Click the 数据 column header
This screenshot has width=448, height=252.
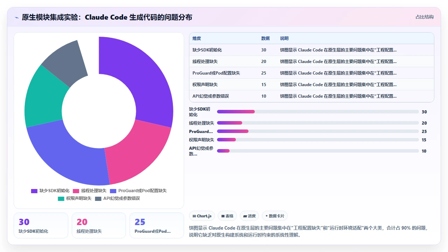[x=265, y=38]
